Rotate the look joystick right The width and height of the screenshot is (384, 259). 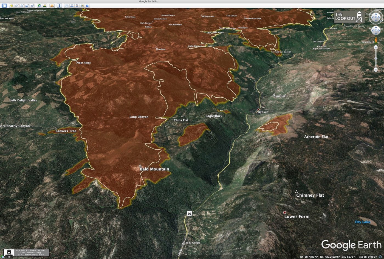point(379,17)
